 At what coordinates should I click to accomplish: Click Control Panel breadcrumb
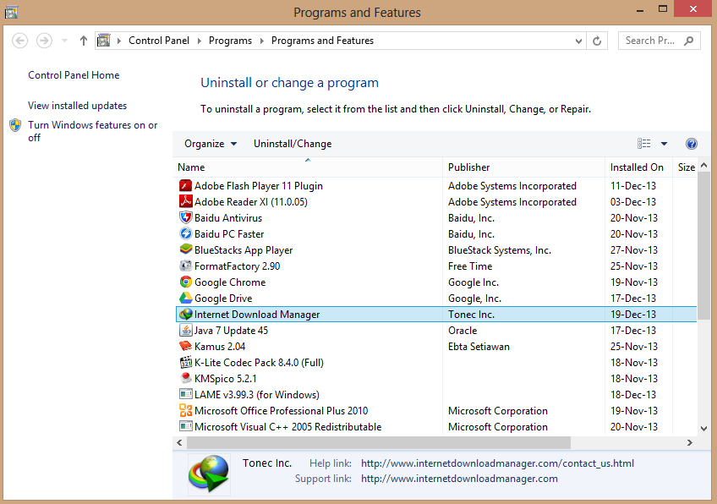(159, 41)
